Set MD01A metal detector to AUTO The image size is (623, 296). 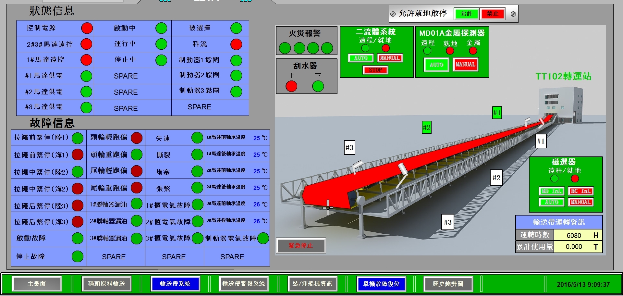click(436, 65)
